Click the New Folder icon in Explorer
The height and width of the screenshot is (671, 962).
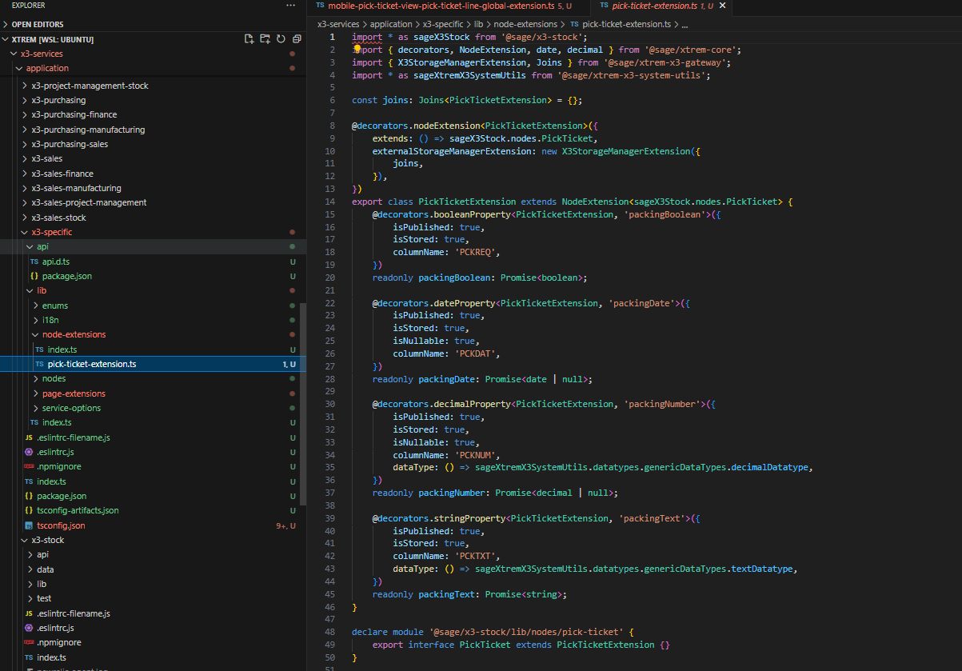pos(265,38)
